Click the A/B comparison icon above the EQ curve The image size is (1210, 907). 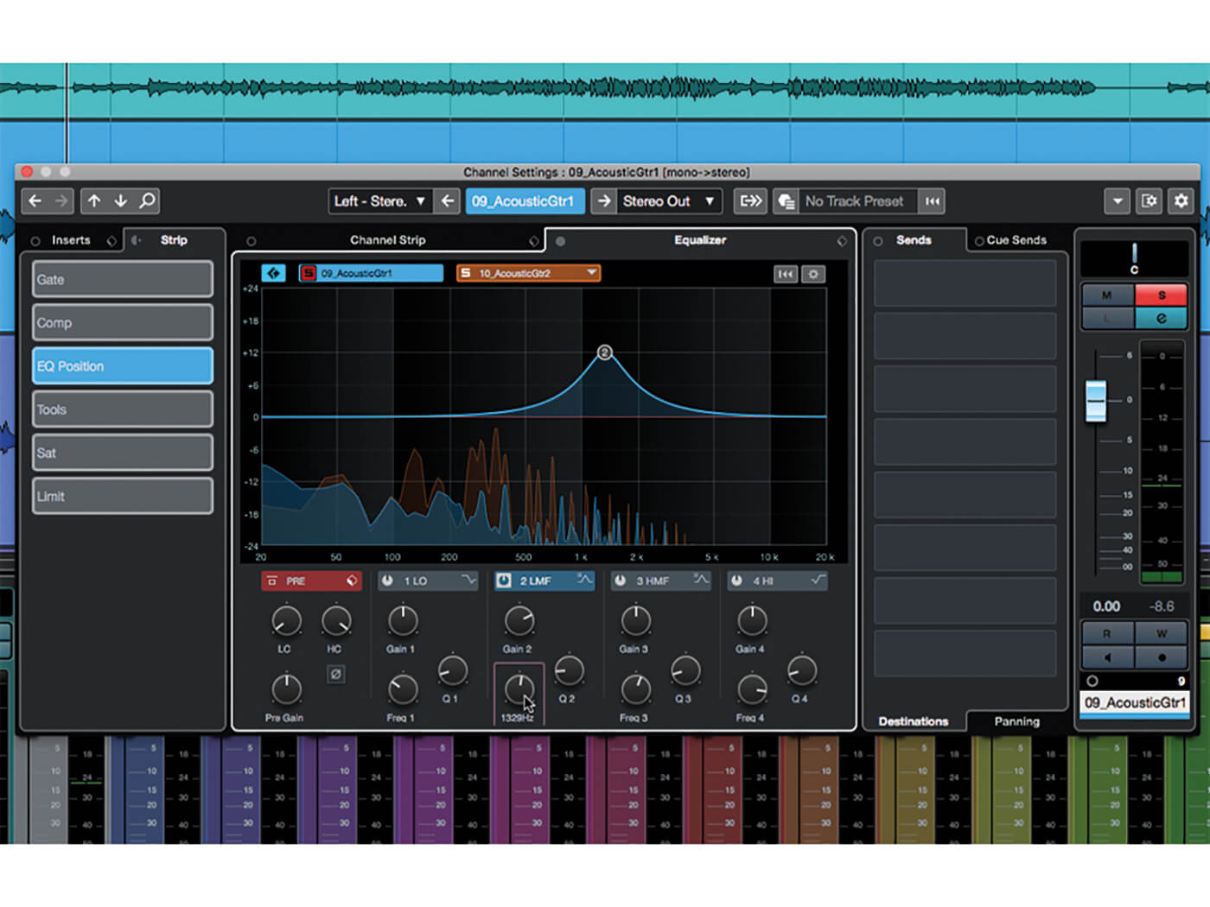[x=275, y=273]
